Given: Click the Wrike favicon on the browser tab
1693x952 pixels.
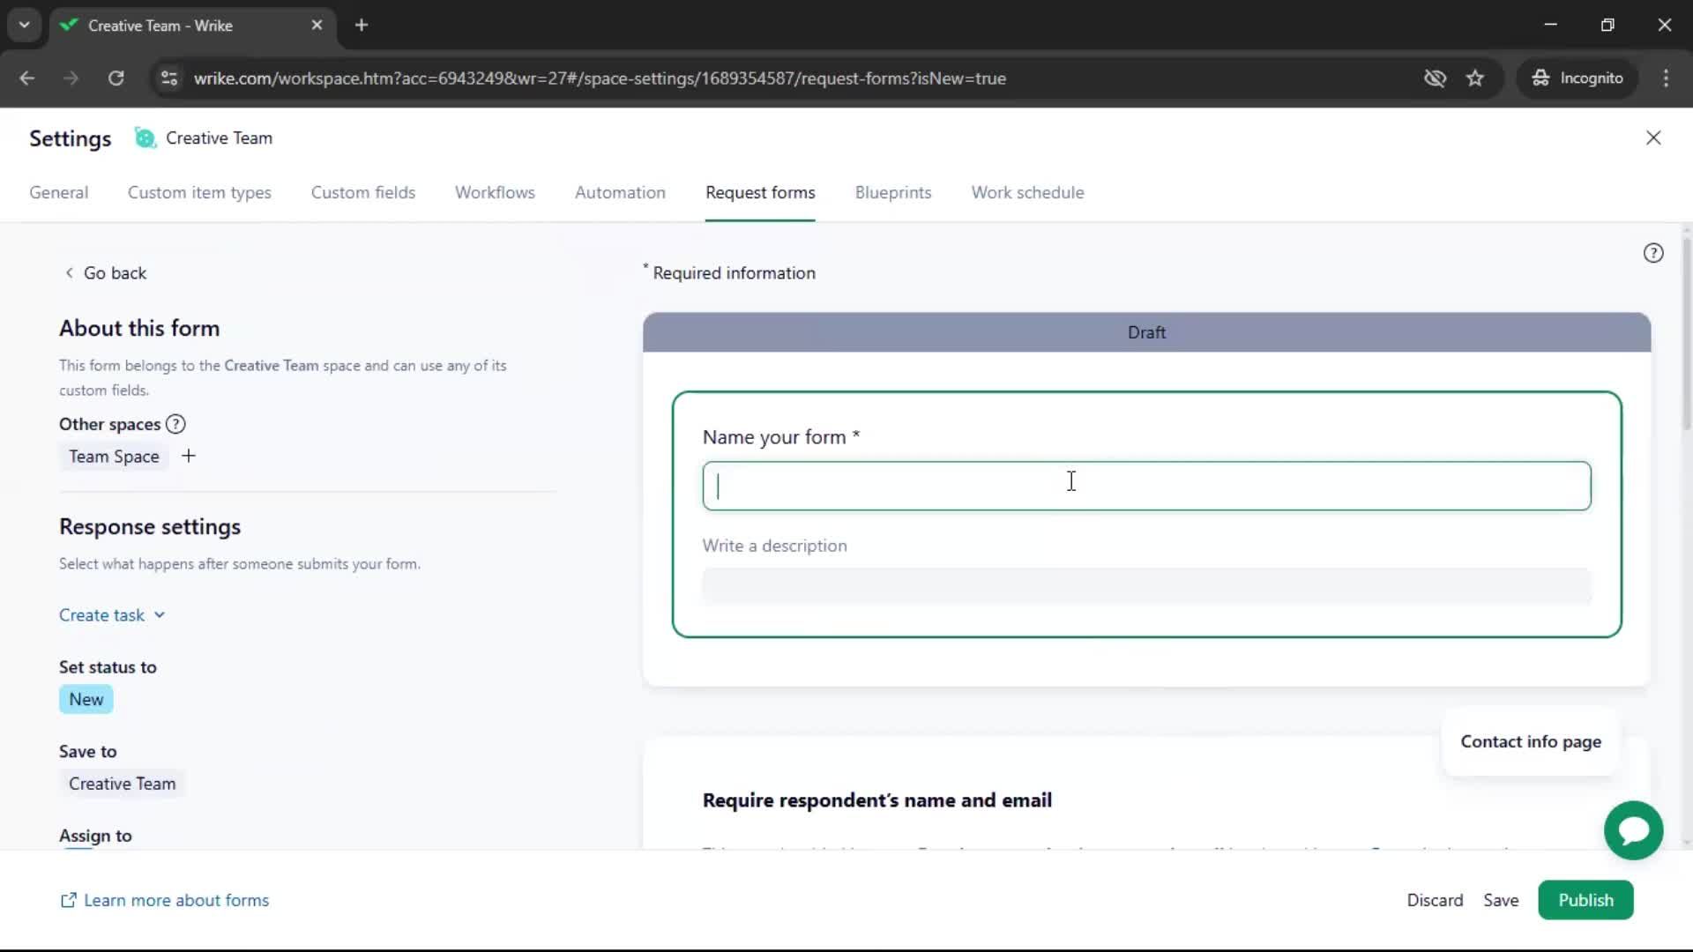Looking at the screenshot, I should pyautogui.click(x=69, y=26).
